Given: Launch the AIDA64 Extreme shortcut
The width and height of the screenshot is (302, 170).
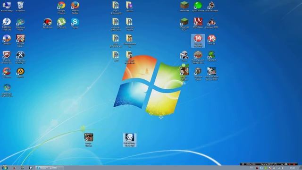Looking at the screenshot, I should coord(20,41).
